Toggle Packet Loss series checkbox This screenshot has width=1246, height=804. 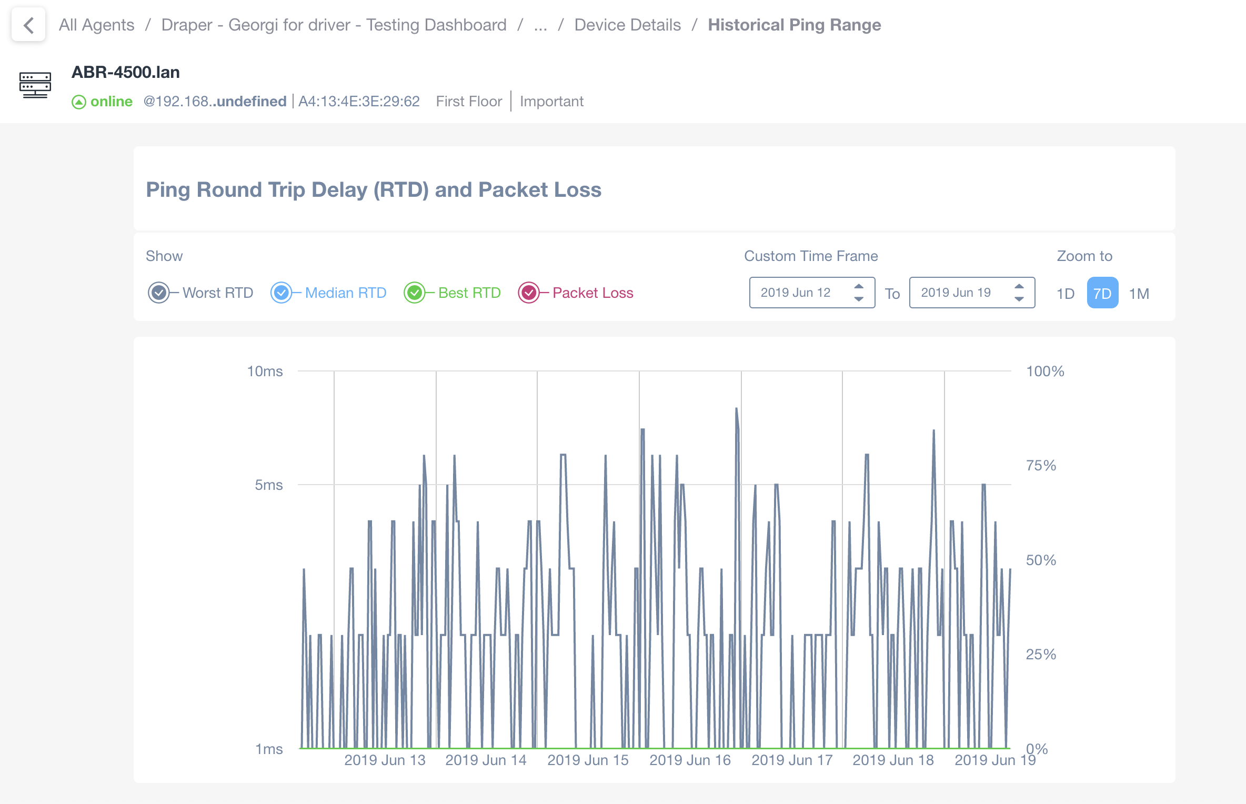coord(529,293)
